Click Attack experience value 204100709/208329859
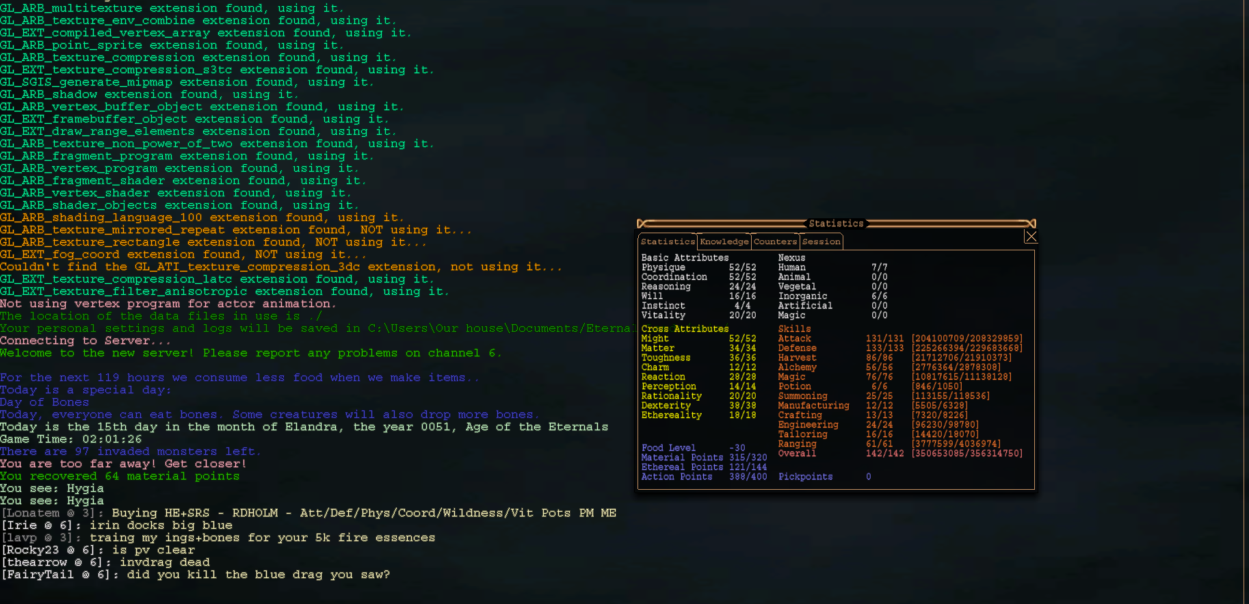The width and height of the screenshot is (1249, 604). coord(967,339)
